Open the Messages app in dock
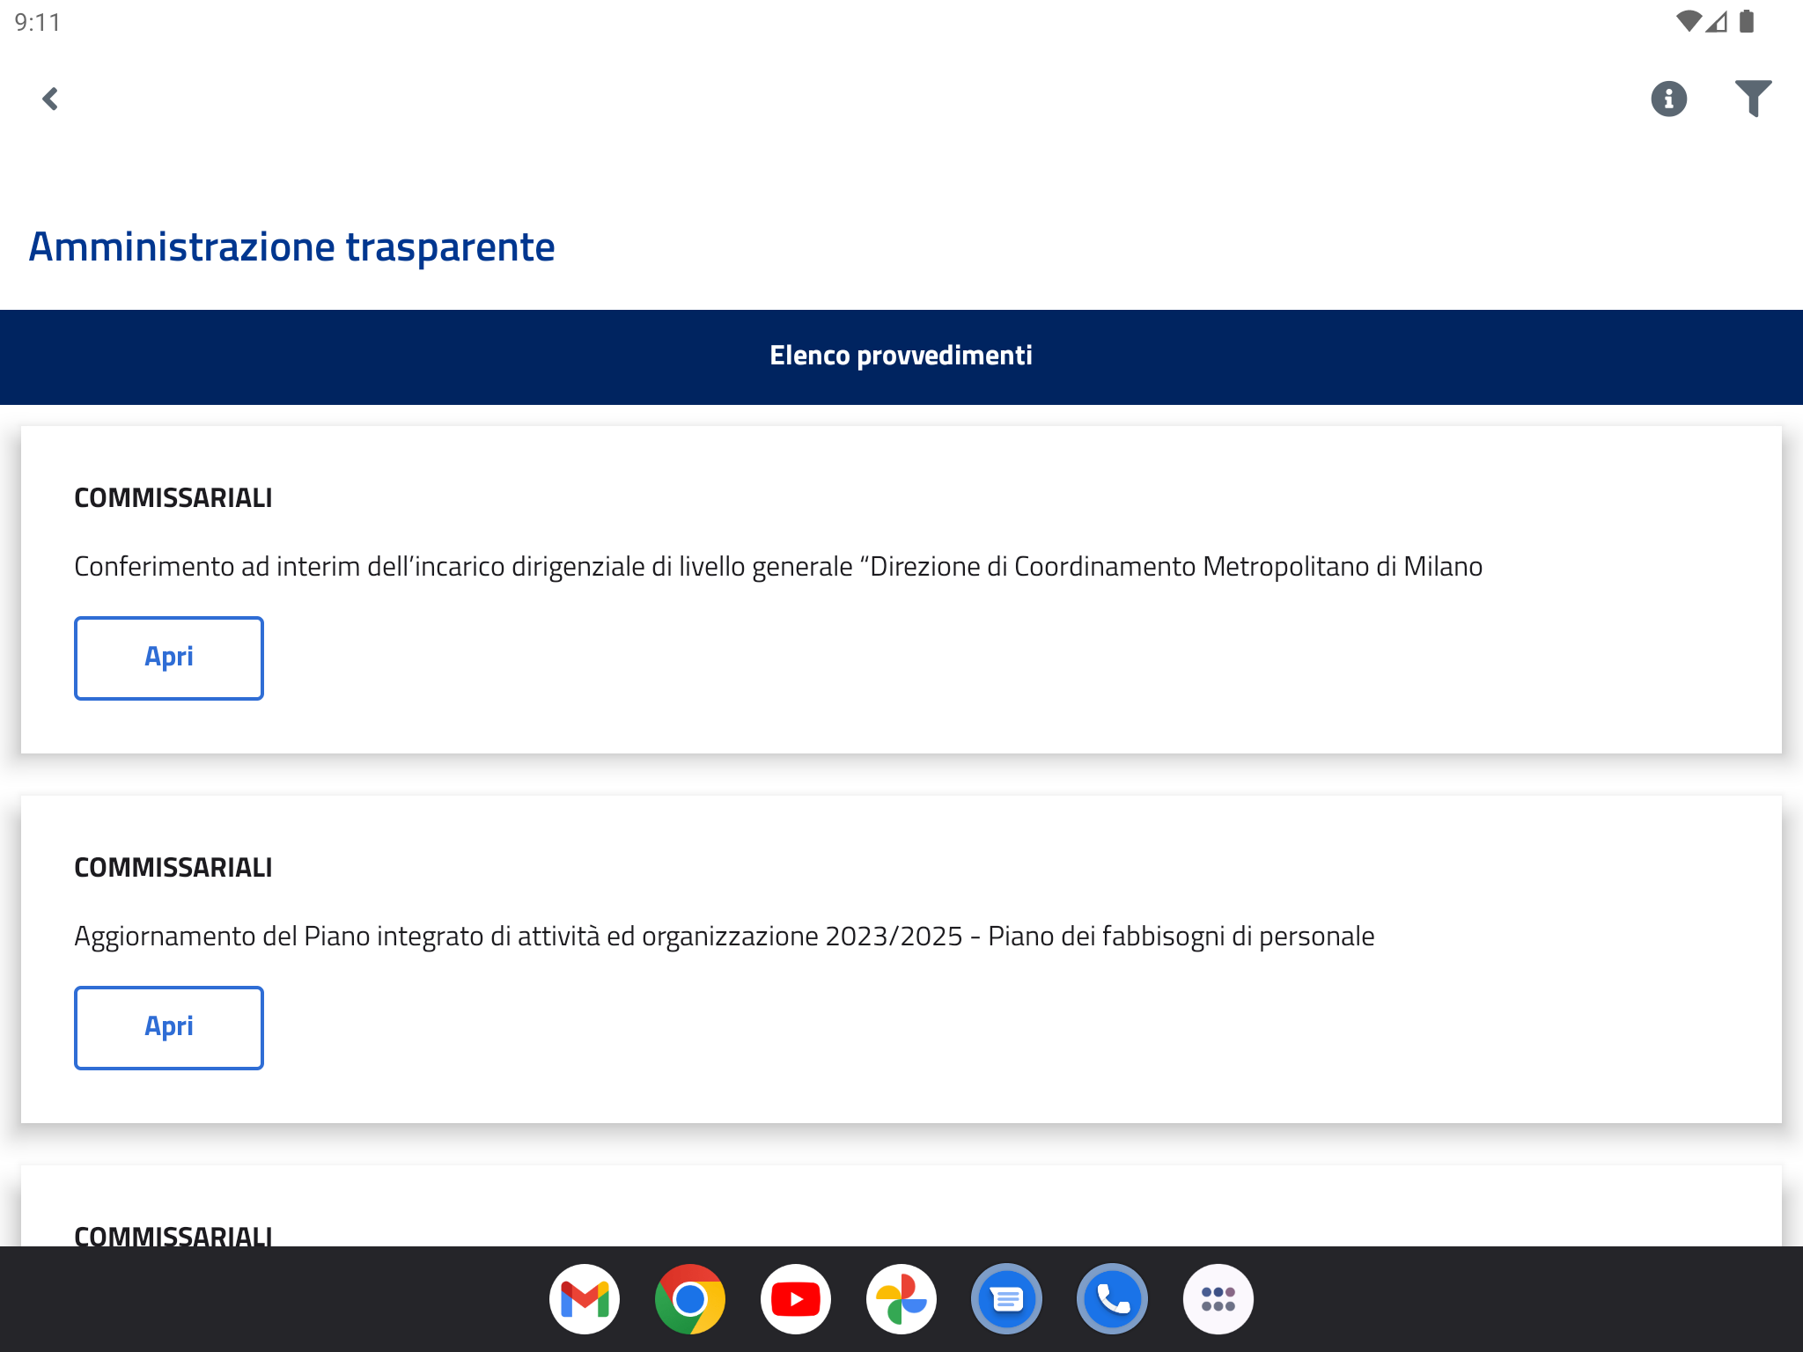Screen dimensions: 1803x1352 (1007, 1299)
